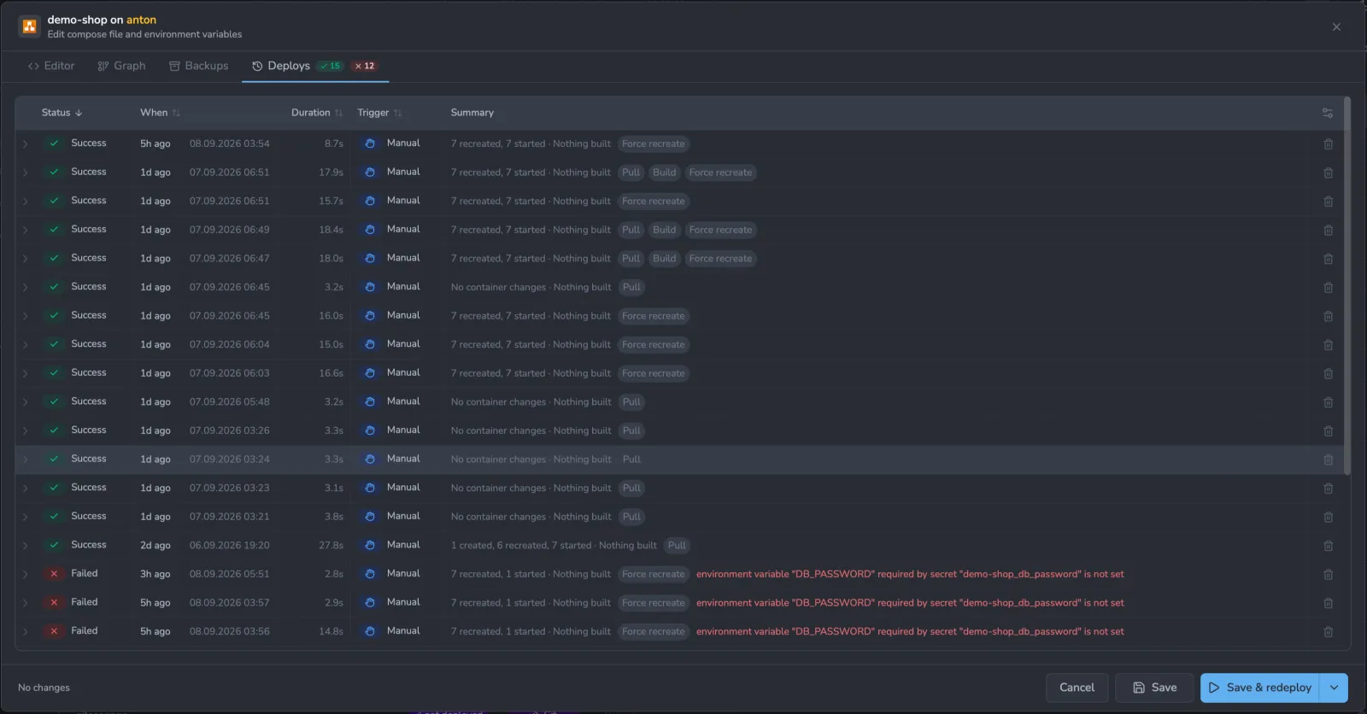Click the anton host name in title
The height and width of the screenshot is (714, 1367).
pyautogui.click(x=142, y=20)
